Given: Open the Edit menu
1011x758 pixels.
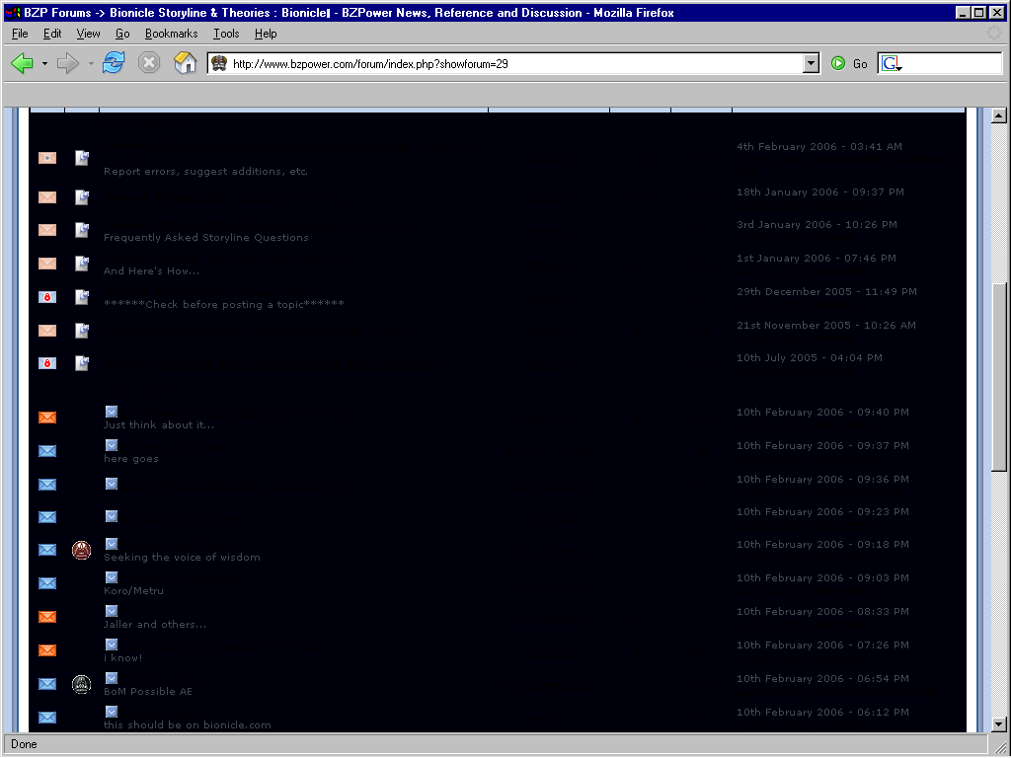Looking at the screenshot, I should click(52, 34).
